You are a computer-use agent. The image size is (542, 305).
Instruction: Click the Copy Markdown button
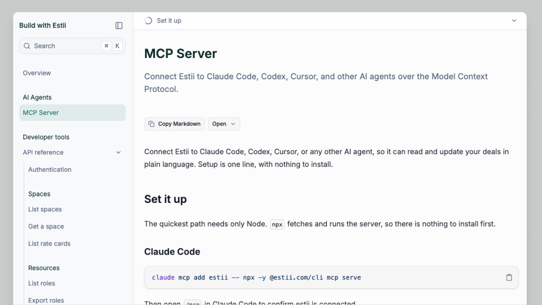174,124
